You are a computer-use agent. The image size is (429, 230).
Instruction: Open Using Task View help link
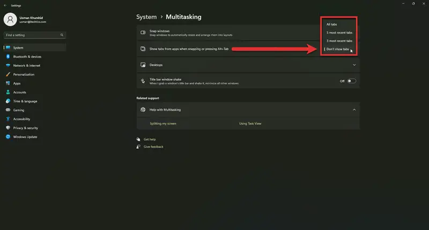click(x=250, y=124)
